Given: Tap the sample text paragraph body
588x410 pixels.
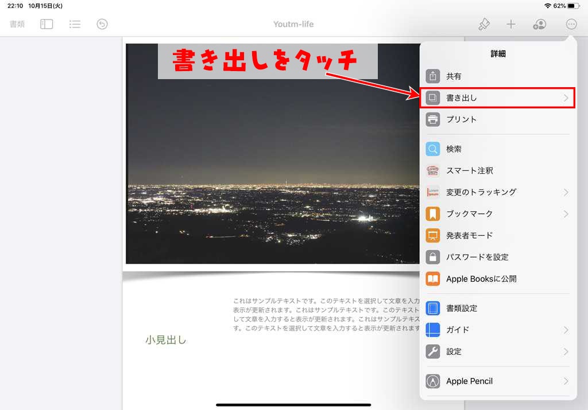Looking at the screenshot, I should (326, 314).
